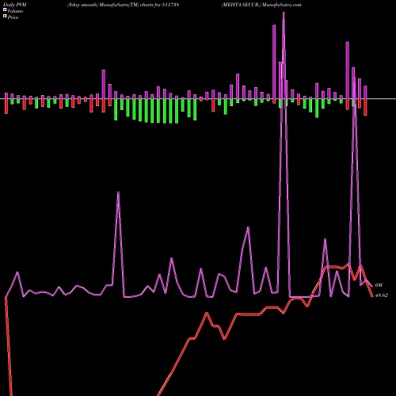The height and width of the screenshot is (396, 396).
Task: Click the 'Price' legend label
Action: (x=13, y=17)
